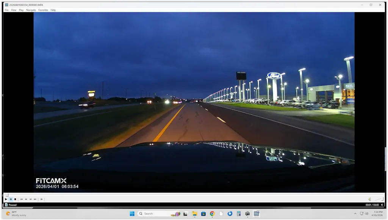Show hidden system tray icons

(x=355, y=214)
